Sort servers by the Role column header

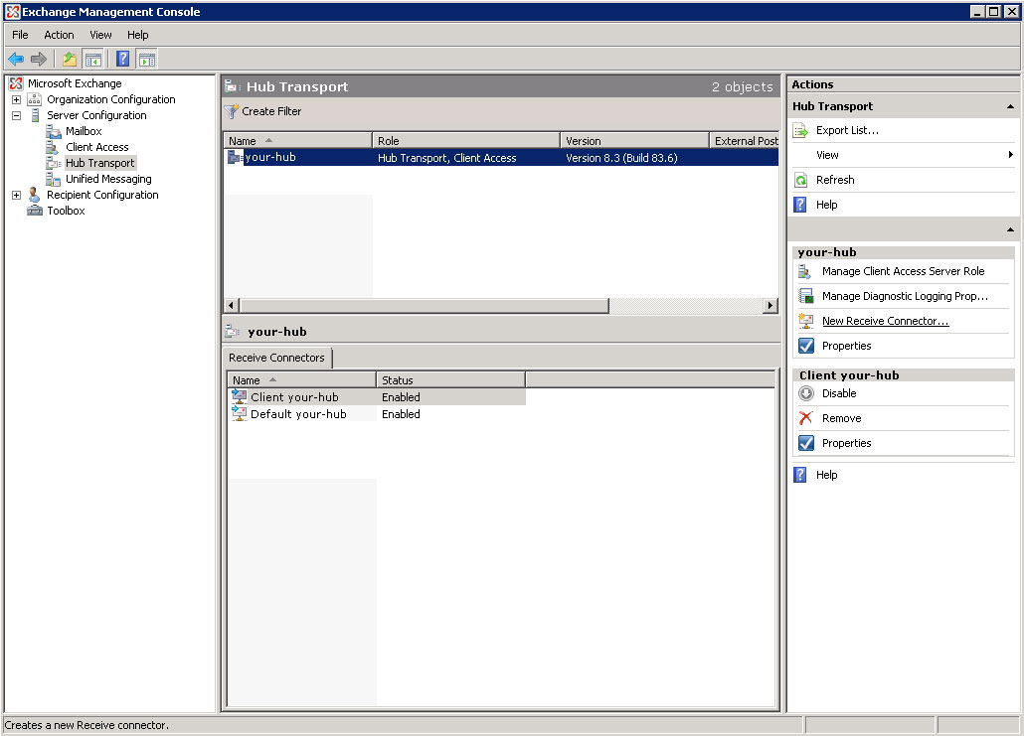[x=466, y=140]
